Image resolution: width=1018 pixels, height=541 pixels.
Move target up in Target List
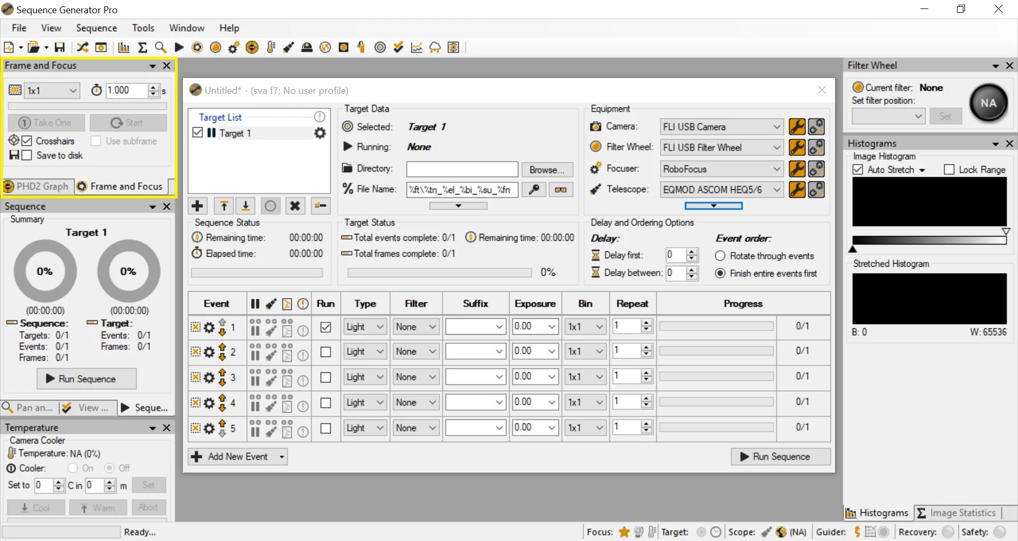click(x=224, y=206)
